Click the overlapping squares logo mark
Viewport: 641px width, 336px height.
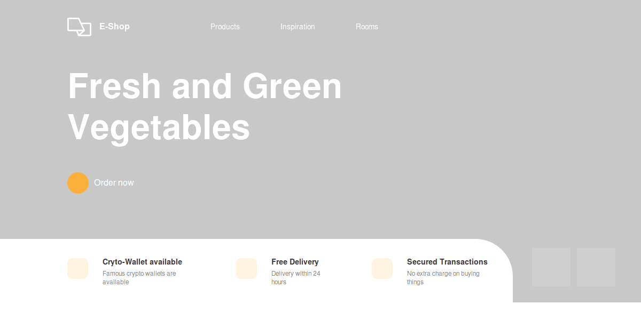tap(79, 26)
